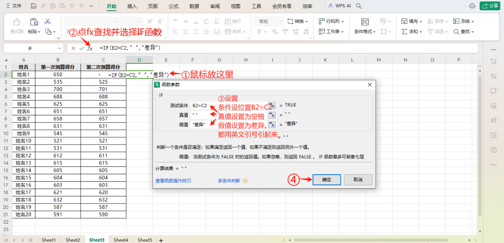Click the Print icon in quick access toolbar

point(52,6)
